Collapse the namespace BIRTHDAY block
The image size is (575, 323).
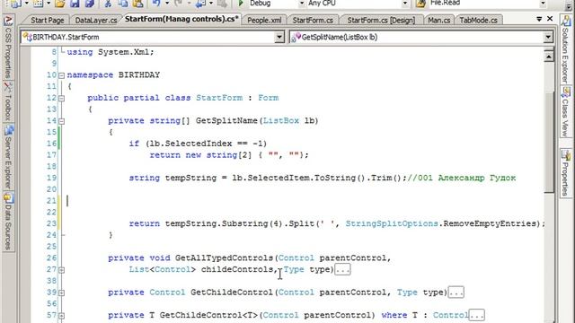point(62,75)
